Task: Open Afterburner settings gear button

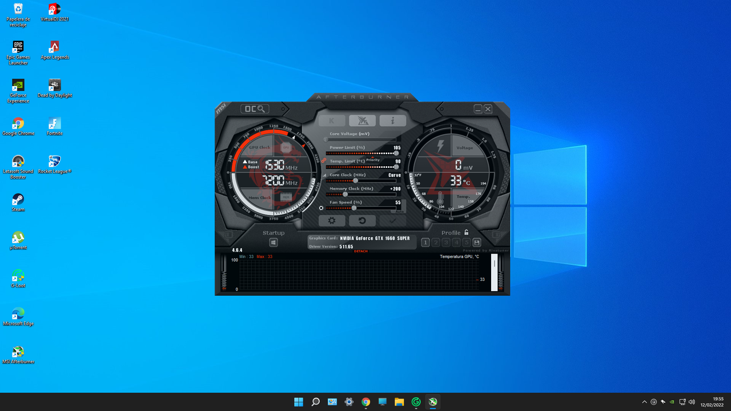Action: click(332, 221)
